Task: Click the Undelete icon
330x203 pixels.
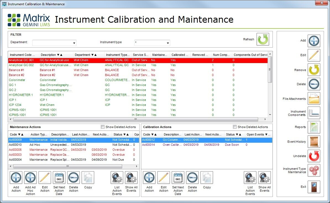Action: click(314, 156)
